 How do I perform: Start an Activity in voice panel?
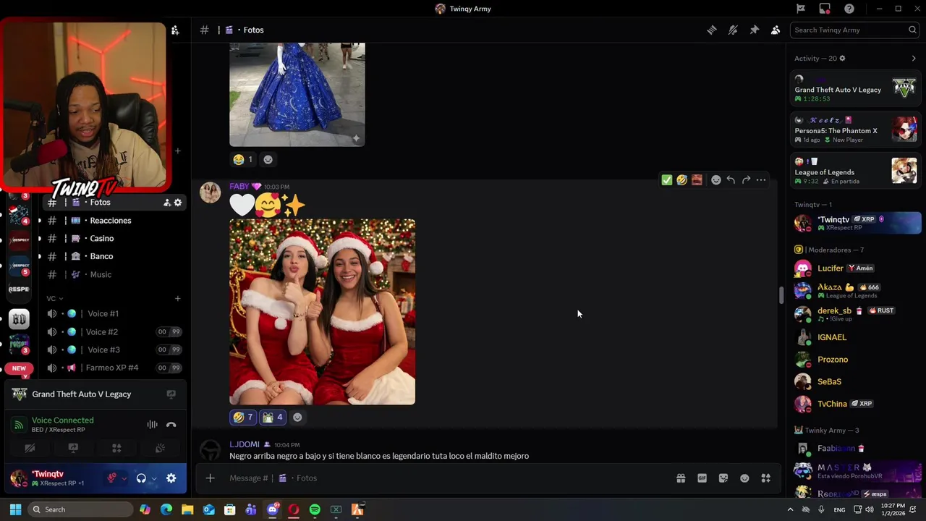(x=116, y=449)
